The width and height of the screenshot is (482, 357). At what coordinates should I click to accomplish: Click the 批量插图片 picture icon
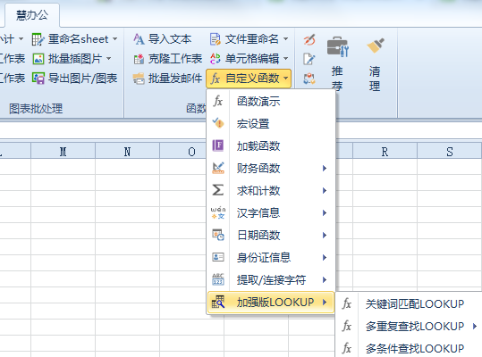pyautogui.click(x=38, y=59)
